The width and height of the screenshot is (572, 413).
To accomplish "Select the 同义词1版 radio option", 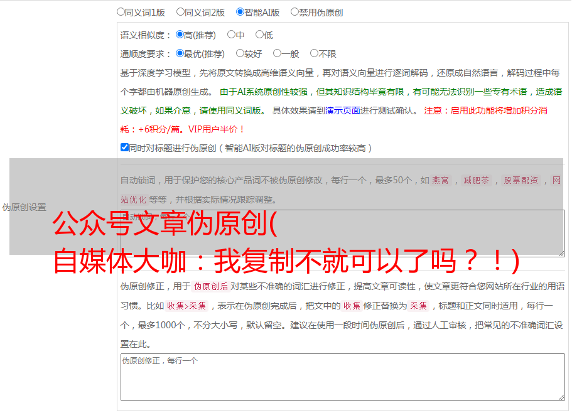I will click(x=121, y=12).
